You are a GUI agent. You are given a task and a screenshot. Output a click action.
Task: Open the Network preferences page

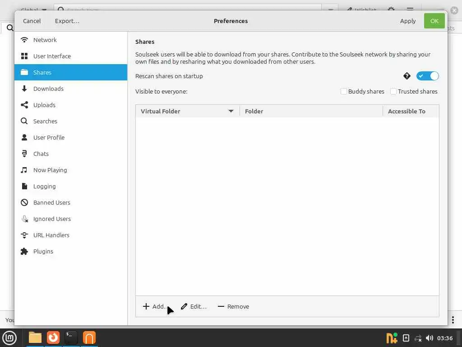tap(71, 40)
